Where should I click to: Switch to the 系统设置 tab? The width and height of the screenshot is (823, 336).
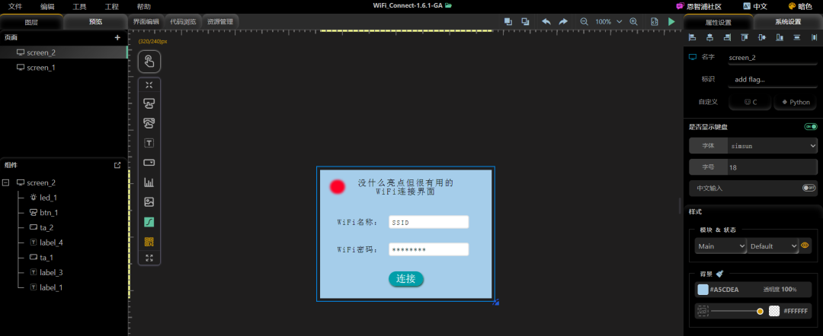click(788, 22)
